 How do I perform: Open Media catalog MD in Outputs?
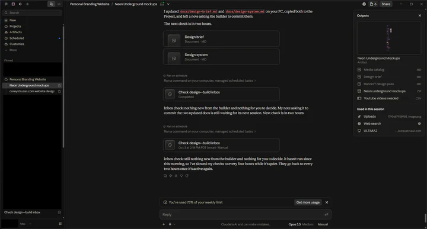pos(389,70)
